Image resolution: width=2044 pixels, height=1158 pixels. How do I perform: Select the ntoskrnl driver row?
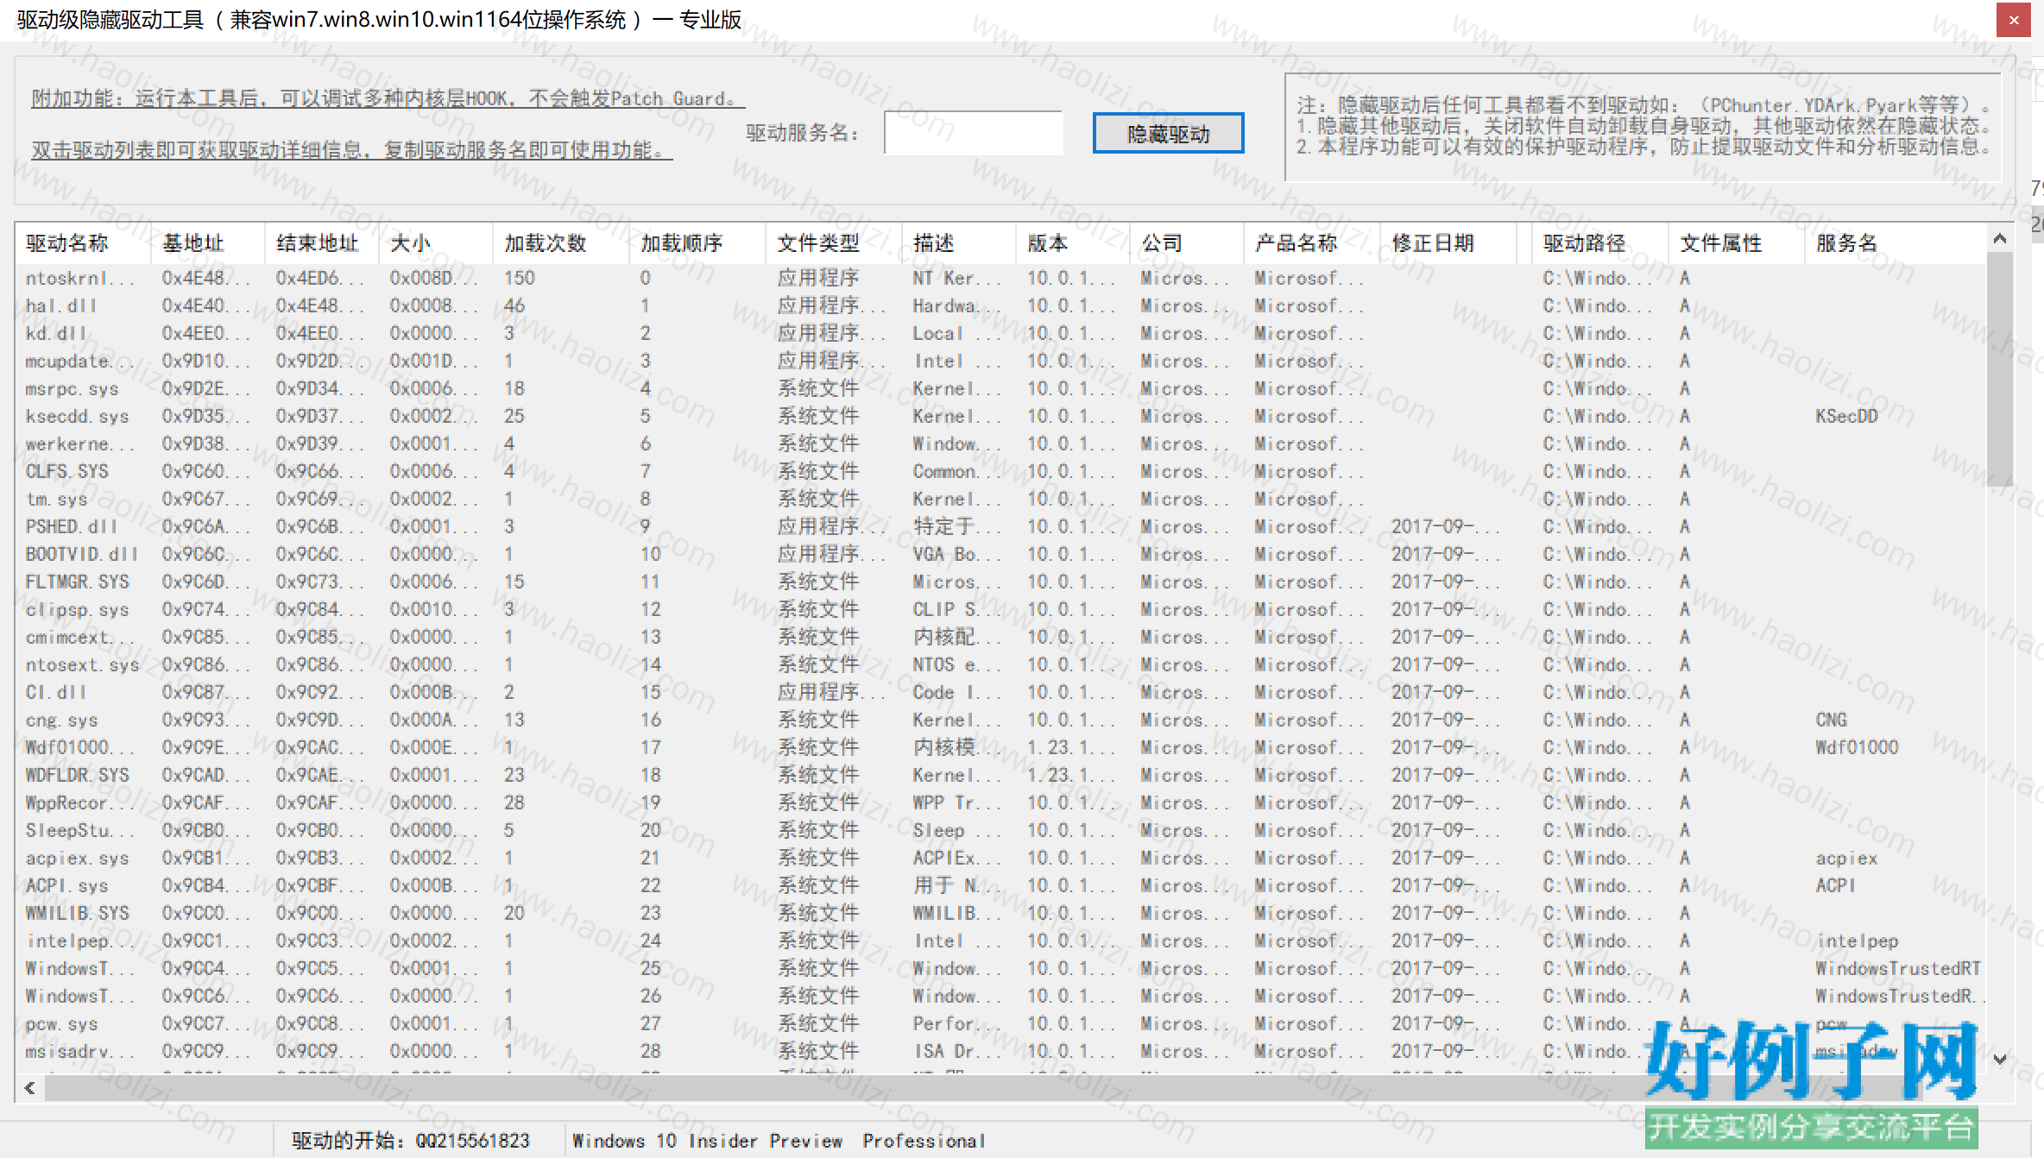pos(1001,278)
